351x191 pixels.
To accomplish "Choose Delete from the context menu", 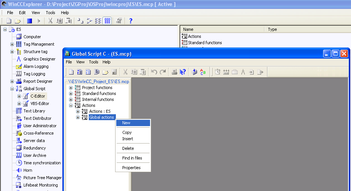I will (x=133, y=148).
